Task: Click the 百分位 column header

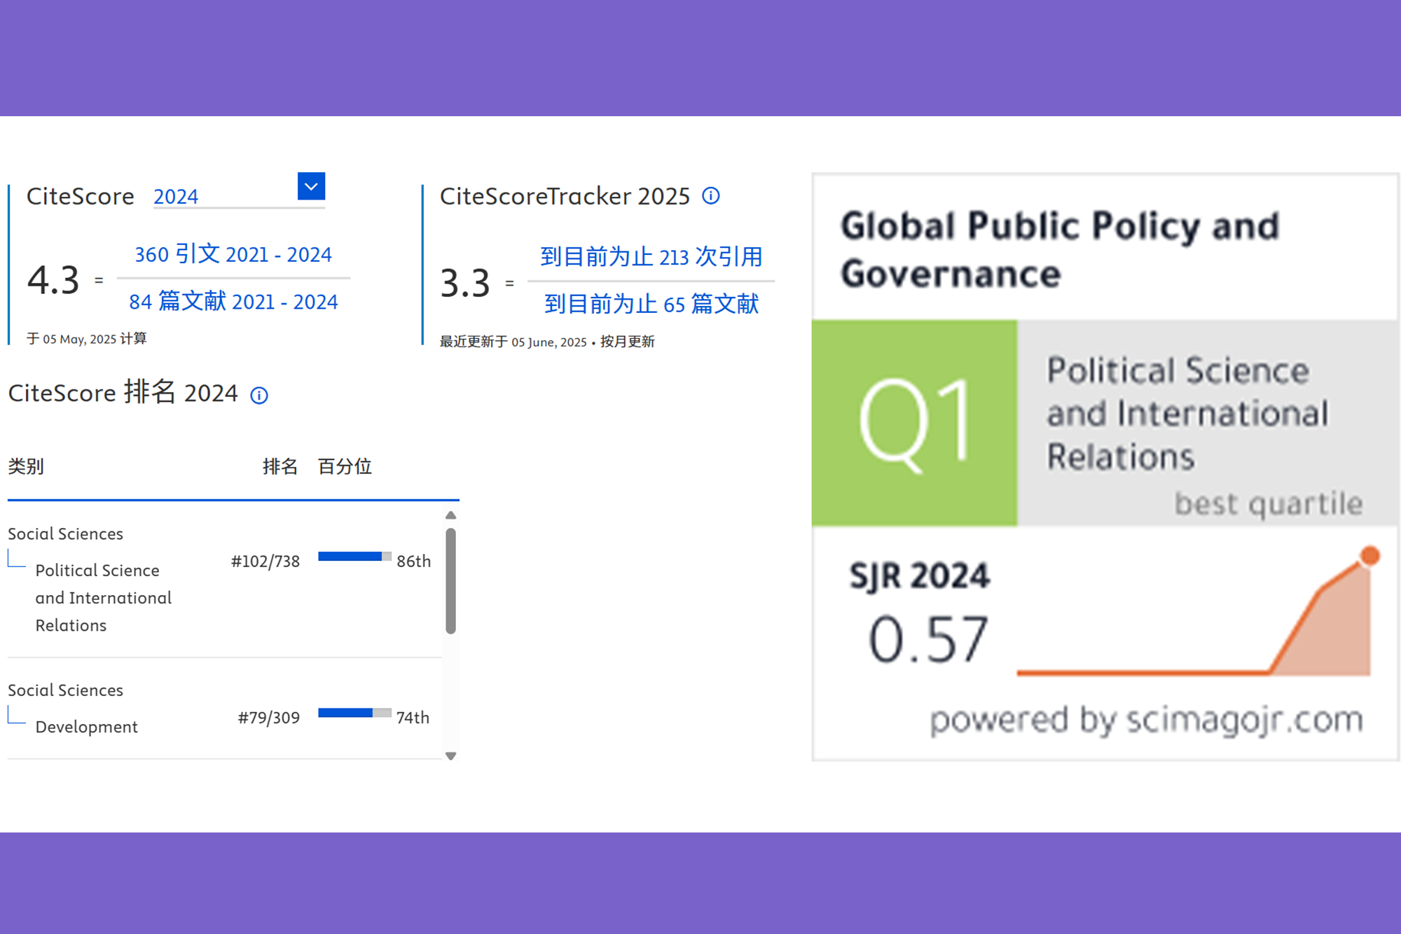Action: pos(345,466)
